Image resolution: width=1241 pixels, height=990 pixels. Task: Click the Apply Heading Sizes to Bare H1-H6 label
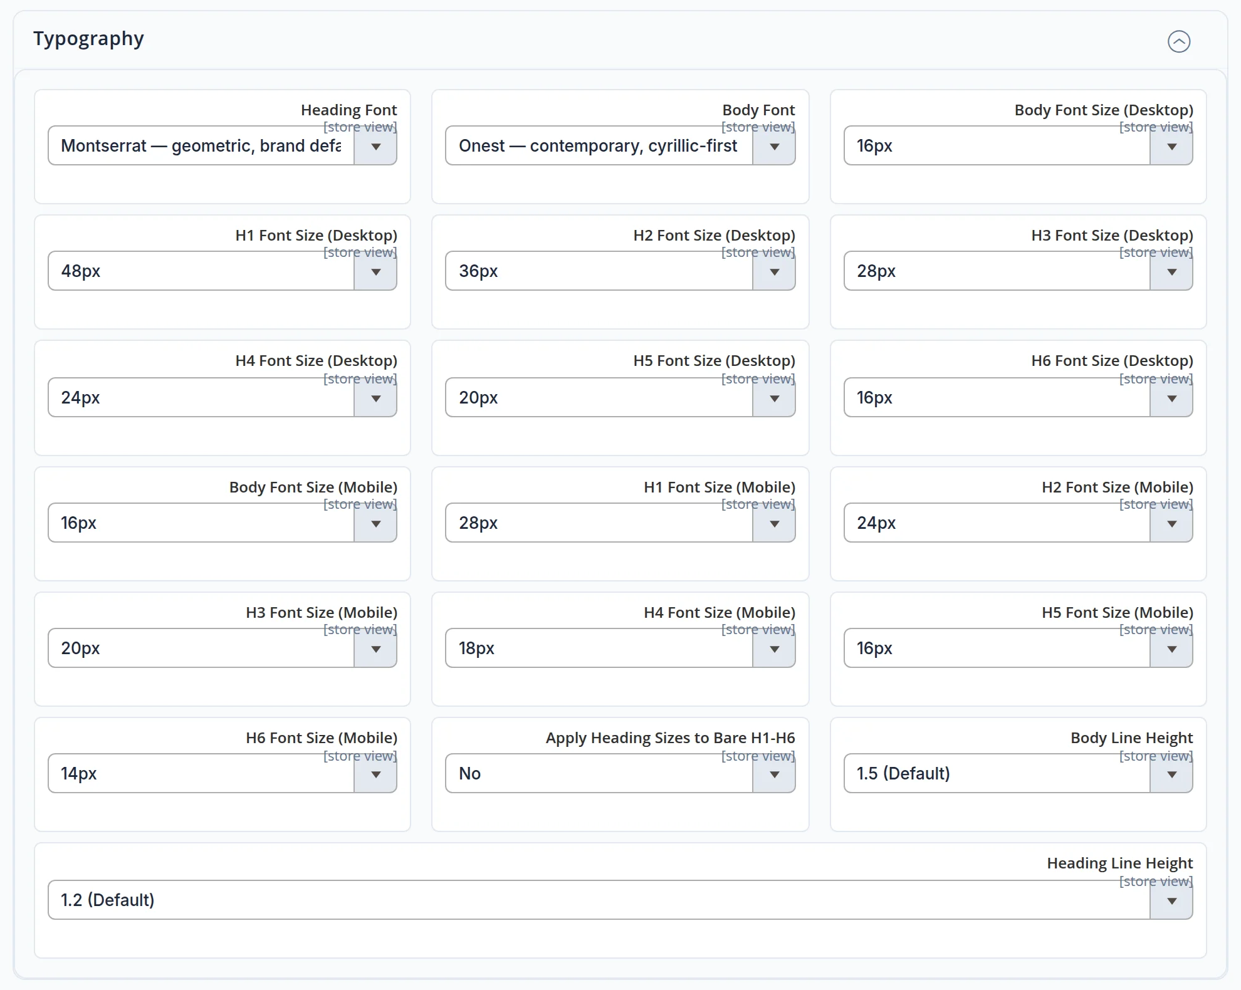pyautogui.click(x=670, y=738)
